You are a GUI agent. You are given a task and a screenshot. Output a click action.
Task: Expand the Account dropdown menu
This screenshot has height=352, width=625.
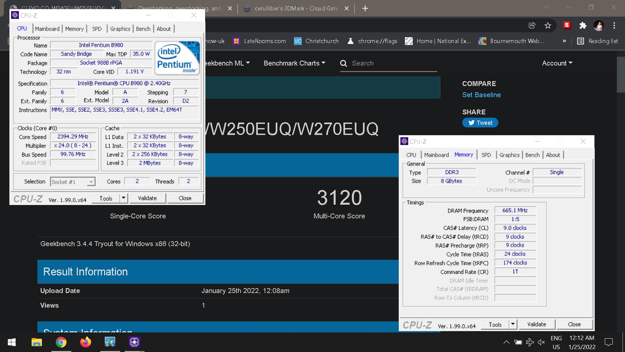pos(557,63)
